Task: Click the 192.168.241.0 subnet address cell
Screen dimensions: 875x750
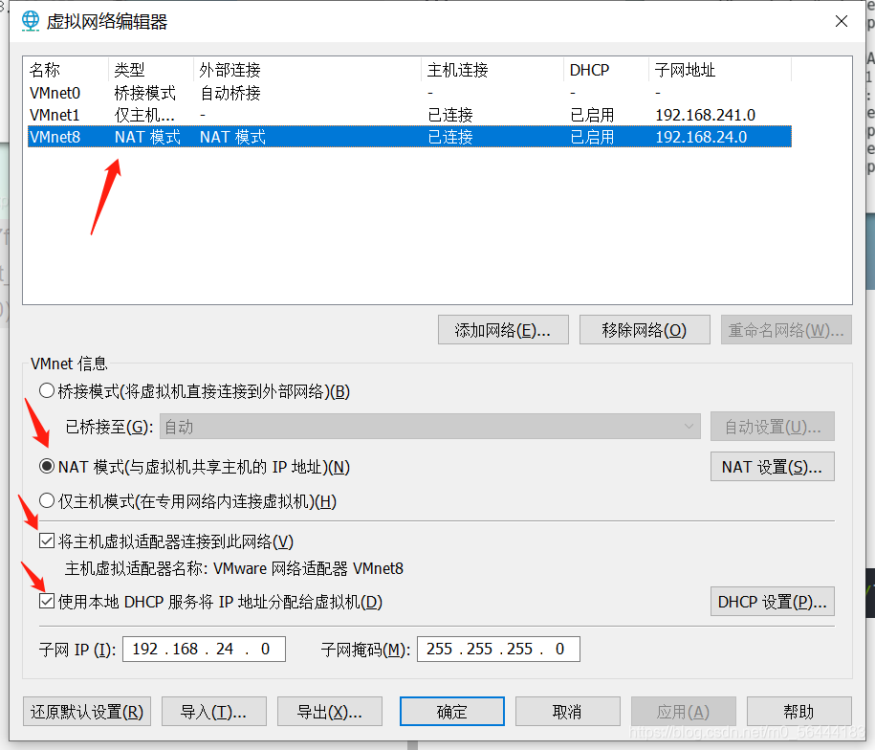Action: [706, 115]
